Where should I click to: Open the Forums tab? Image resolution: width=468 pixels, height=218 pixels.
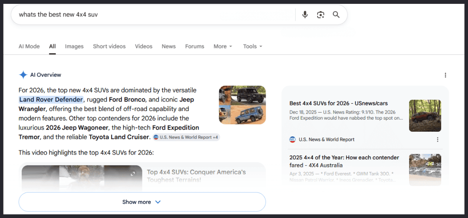coord(195,46)
